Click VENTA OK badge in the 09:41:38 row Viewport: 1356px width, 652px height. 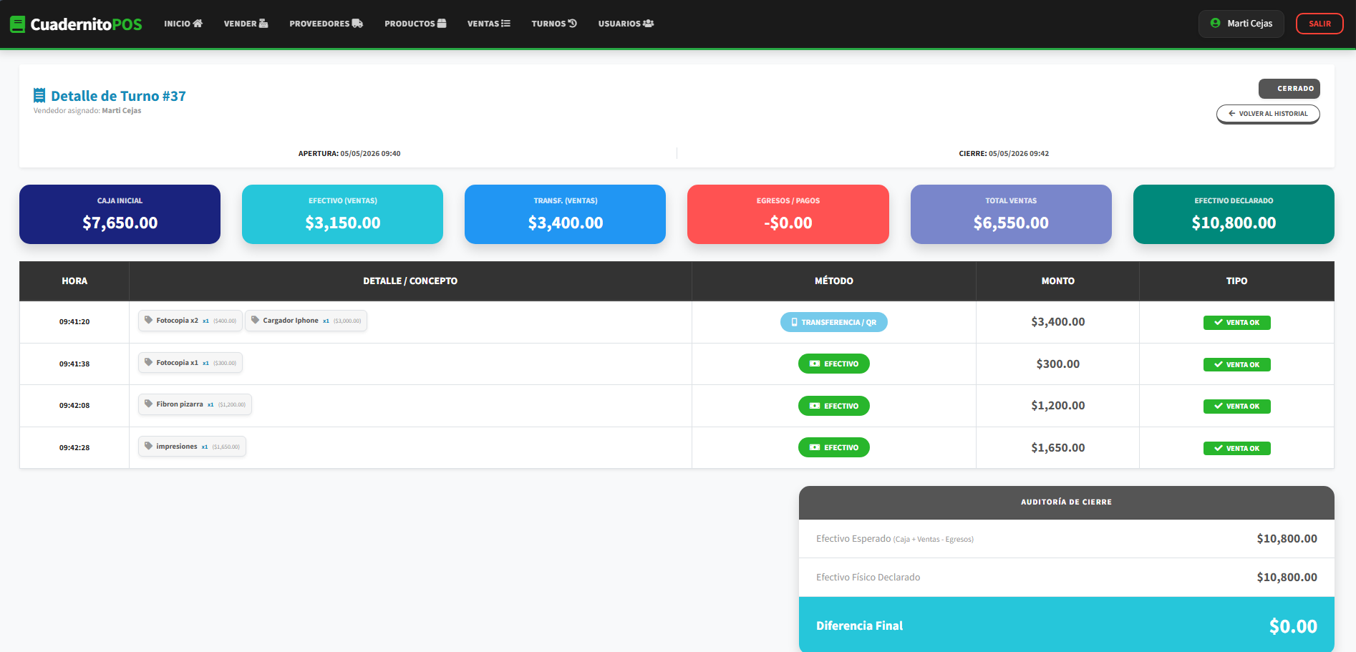point(1236,364)
